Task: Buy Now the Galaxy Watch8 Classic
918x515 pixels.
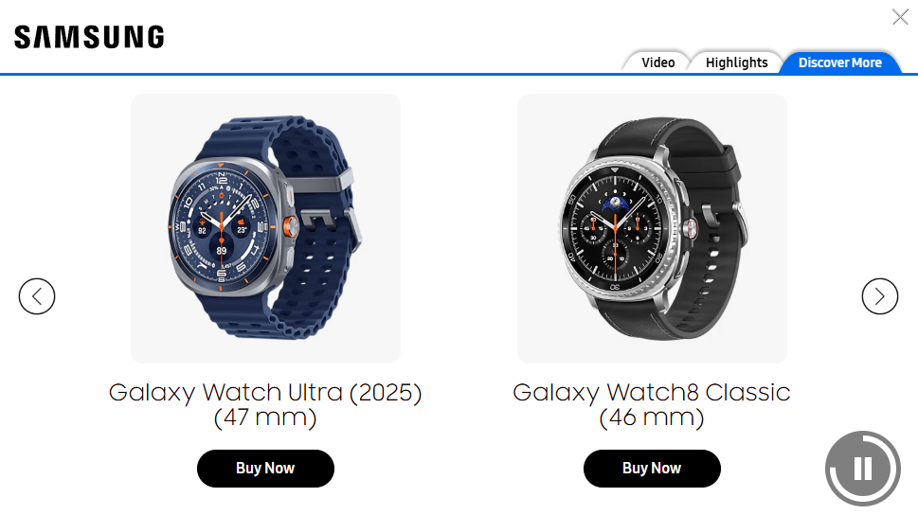Action: (x=652, y=469)
